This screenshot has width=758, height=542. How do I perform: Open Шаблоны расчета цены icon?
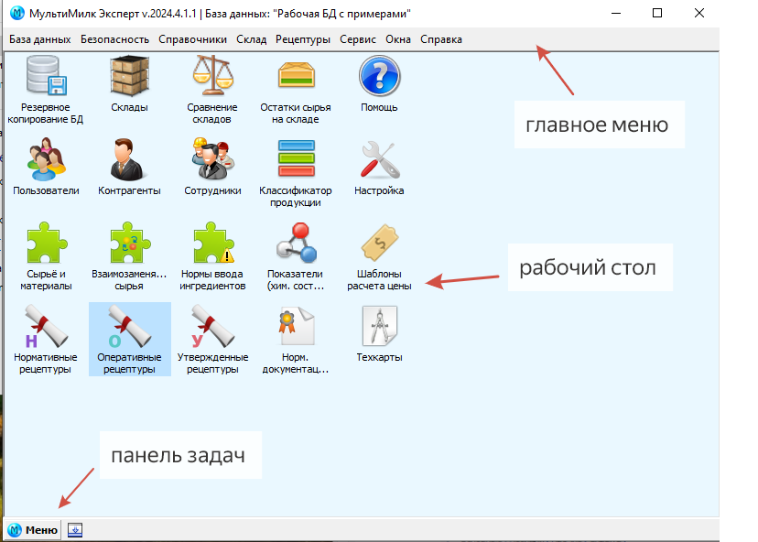(379, 244)
